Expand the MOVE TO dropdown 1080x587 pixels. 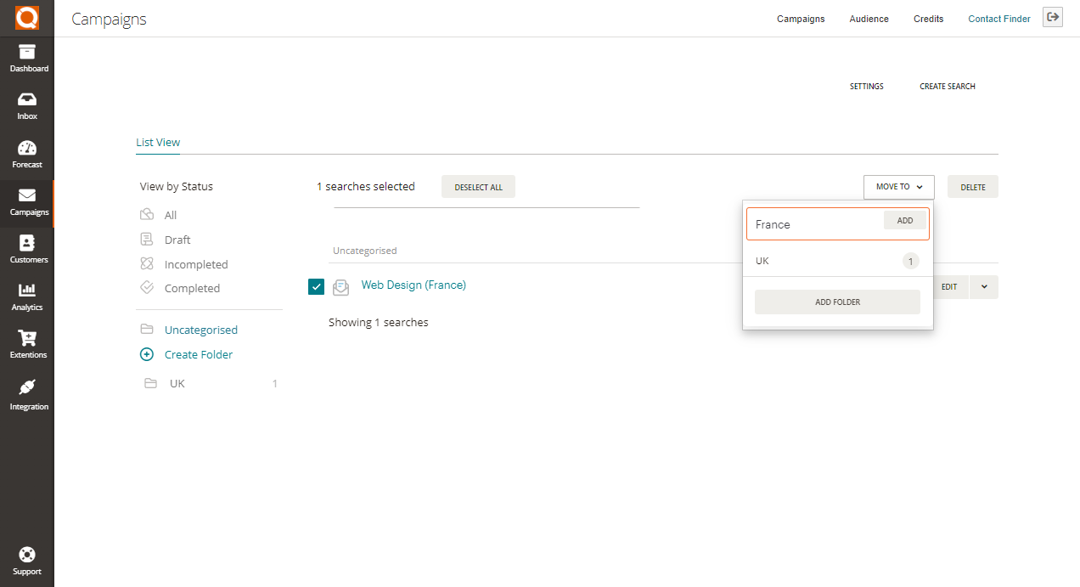click(898, 186)
